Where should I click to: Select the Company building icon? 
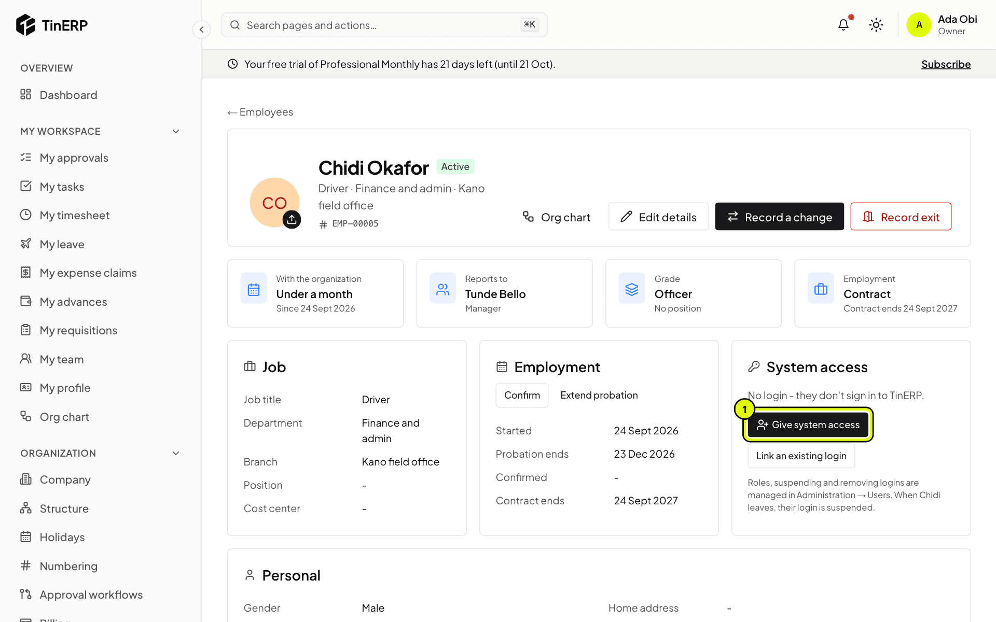pyautogui.click(x=25, y=479)
